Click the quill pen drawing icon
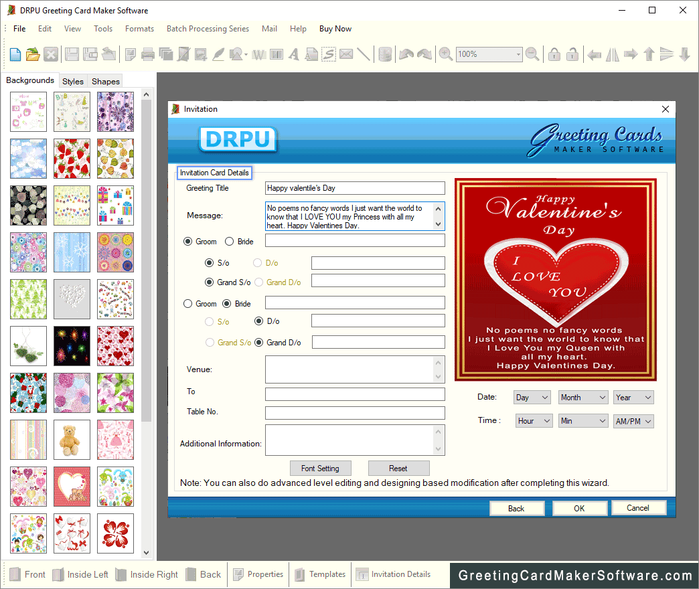This screenshot has width=699, height=589. coord(218,54)
